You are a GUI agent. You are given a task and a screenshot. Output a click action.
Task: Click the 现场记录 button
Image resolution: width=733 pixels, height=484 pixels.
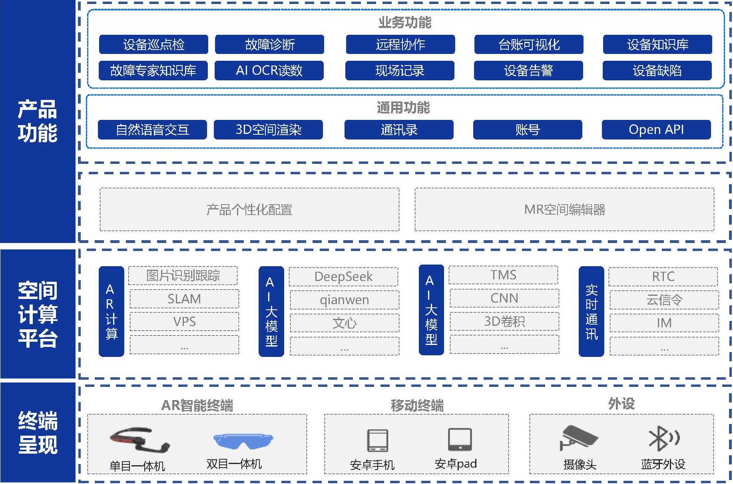pyautogui.click(x=400, y=71)
